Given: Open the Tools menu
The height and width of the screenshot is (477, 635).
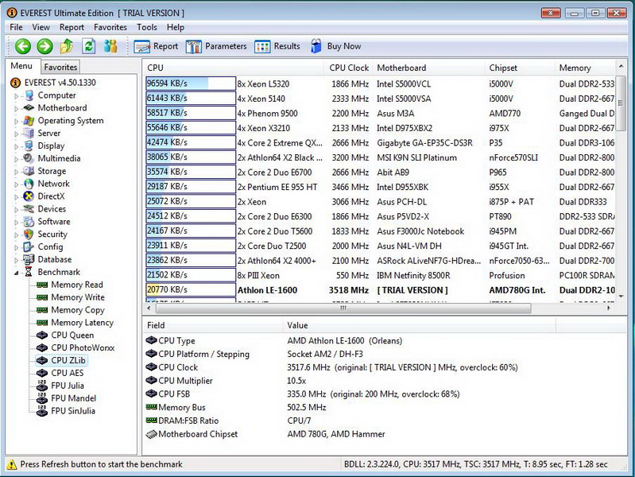Looking at the screenshot, I should pos(146,27).
